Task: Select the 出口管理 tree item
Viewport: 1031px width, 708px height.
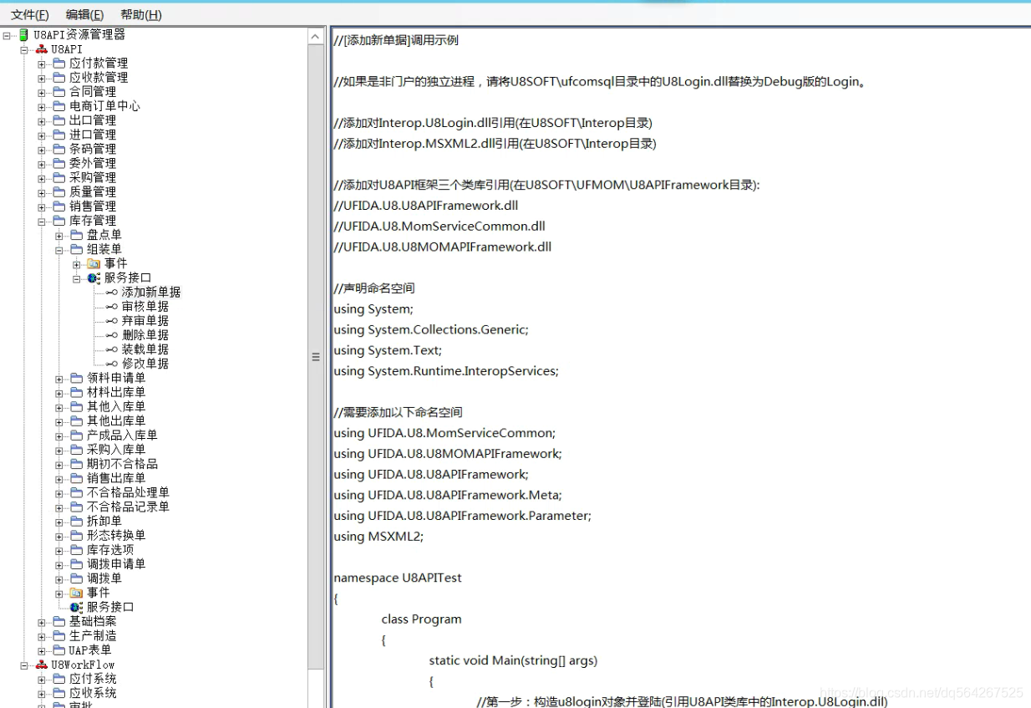Action: pyautogui.click(x=93, y=120)
